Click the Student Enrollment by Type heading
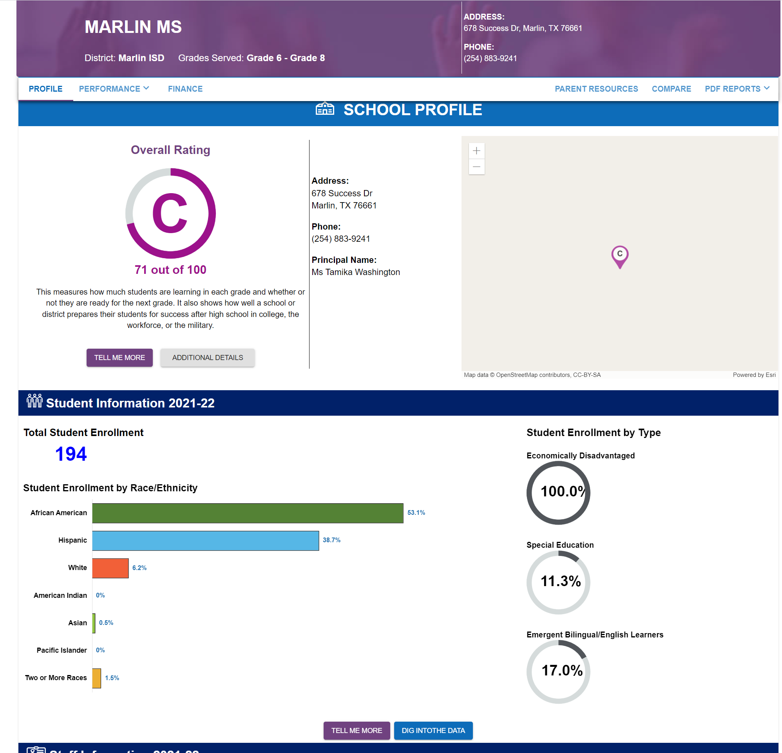This screenshot has height=753, width=782. pos(593,433)
